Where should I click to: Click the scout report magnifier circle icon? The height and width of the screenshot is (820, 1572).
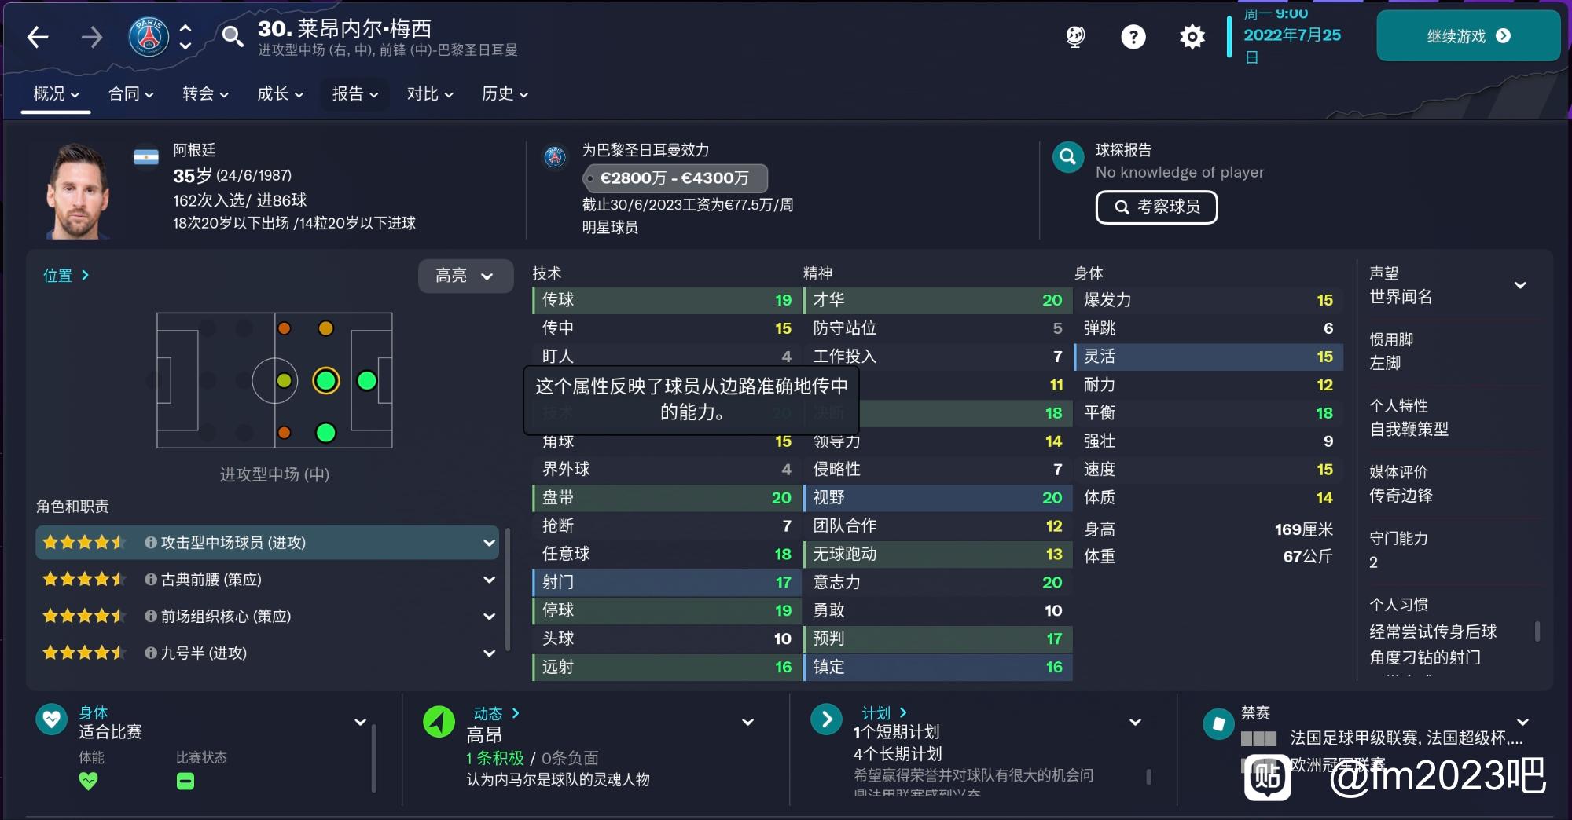1068,157
